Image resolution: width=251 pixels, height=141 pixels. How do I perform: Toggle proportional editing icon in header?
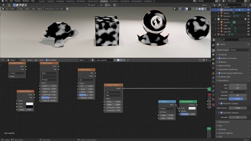115,5
